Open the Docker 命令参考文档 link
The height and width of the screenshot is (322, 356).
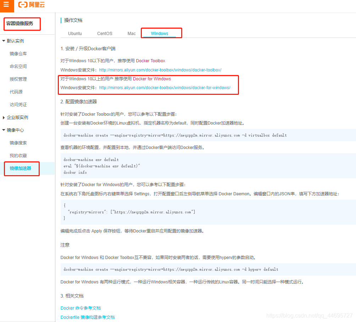click(80, 308)
